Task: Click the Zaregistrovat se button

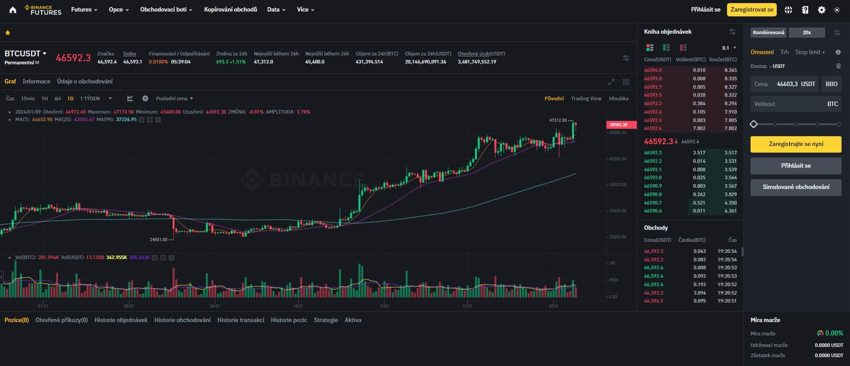Action: pyautogui.click(x=751, y=9)
